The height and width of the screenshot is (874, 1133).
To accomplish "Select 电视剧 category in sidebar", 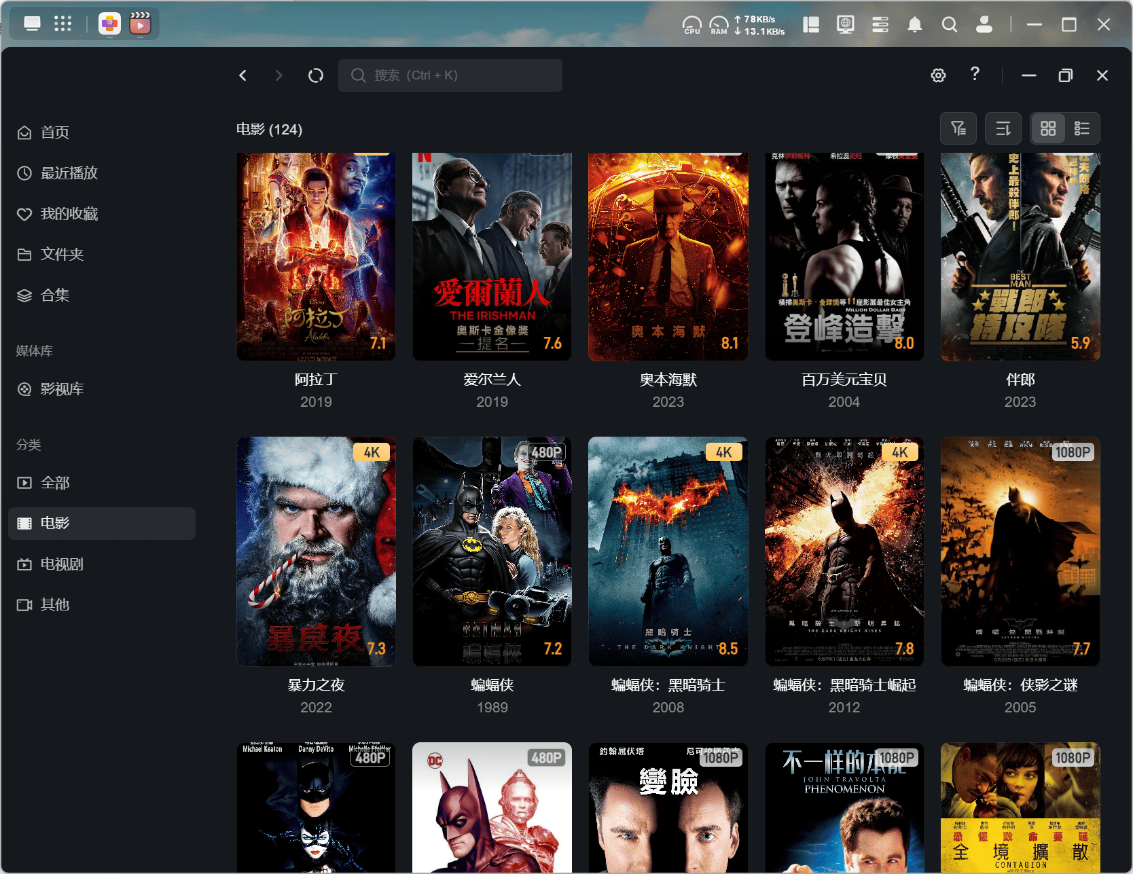I will [x=62, y=564].
